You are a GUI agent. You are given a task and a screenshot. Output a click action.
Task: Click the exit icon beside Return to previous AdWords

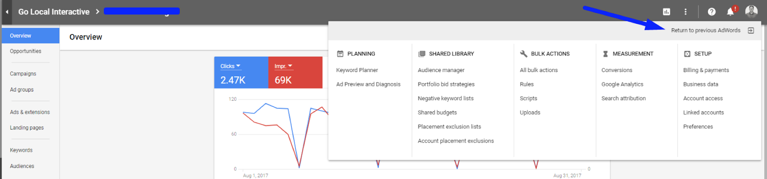click(751, 31)
